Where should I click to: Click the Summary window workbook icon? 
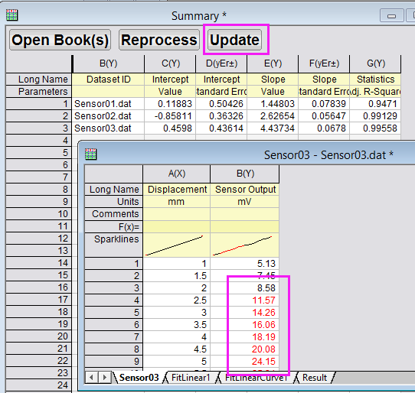tap(12, 15)
